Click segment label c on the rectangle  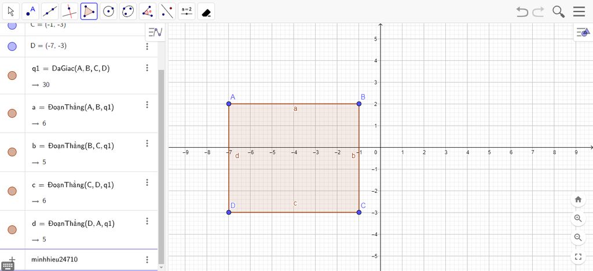[x=295, y=204]
